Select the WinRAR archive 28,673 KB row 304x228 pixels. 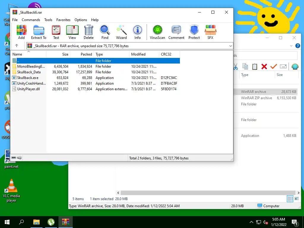[266, 92]
